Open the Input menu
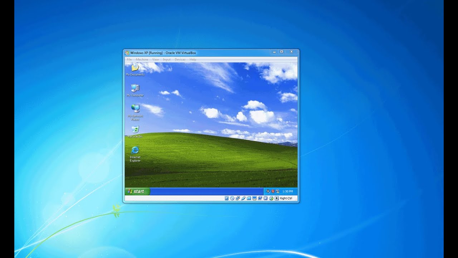The width and height of the screenshot is (458, 258). (167, 59)
